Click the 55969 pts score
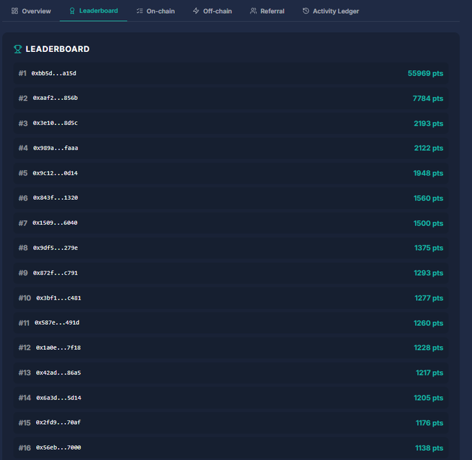This screenshot has height=460, width=472. coord(425,74)
